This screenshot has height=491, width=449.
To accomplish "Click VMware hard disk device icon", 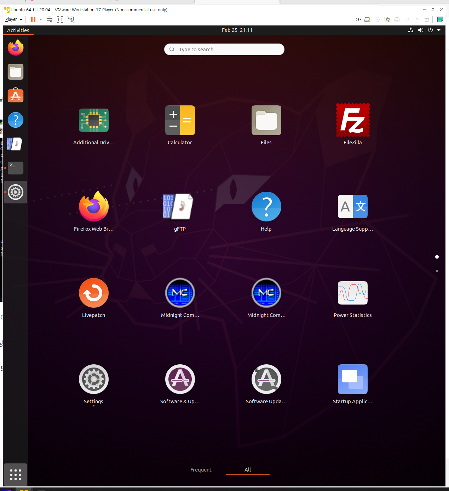I will tap(367, 19).
